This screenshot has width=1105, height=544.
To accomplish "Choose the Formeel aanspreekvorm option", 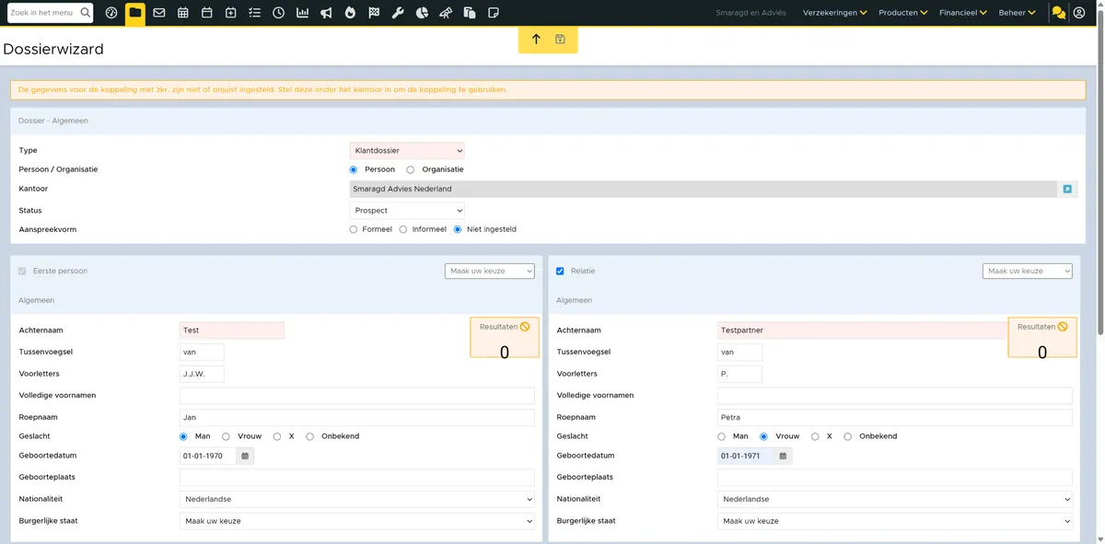I will coord(354,229).
